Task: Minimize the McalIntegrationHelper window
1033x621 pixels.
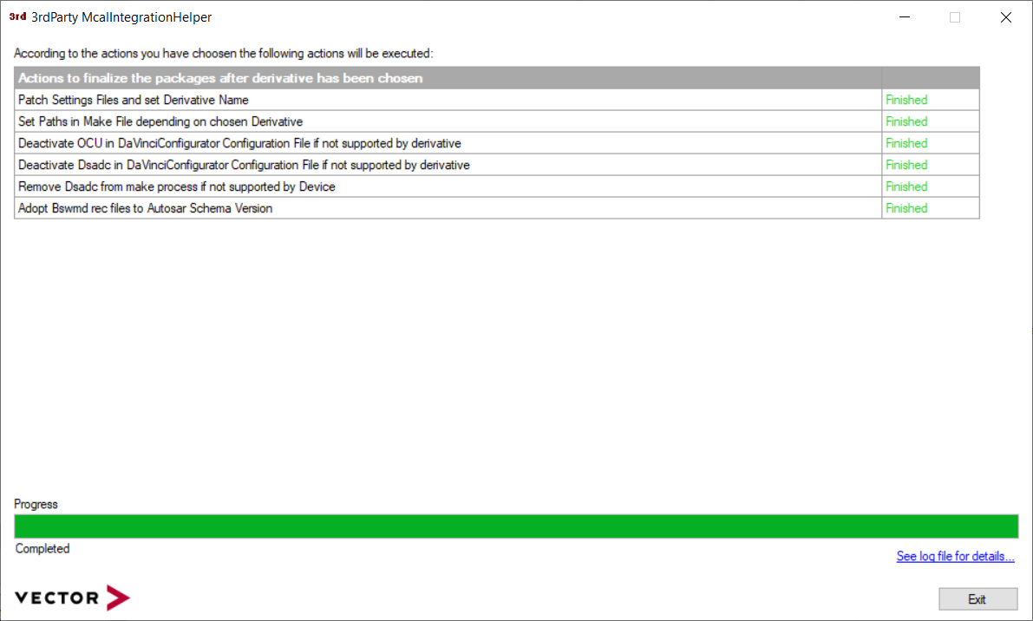Action: click(904, 17)
